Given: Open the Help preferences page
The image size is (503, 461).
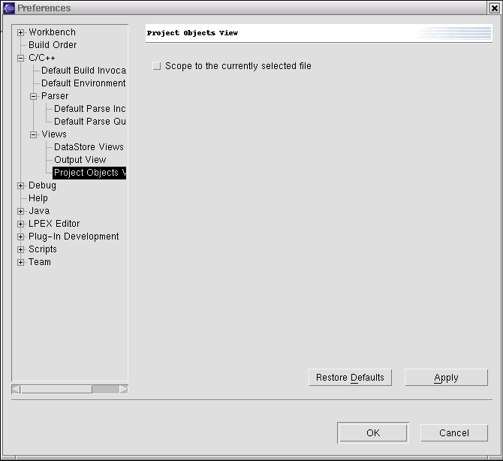Looking at the screenshot, I should (x=38, y=198).
